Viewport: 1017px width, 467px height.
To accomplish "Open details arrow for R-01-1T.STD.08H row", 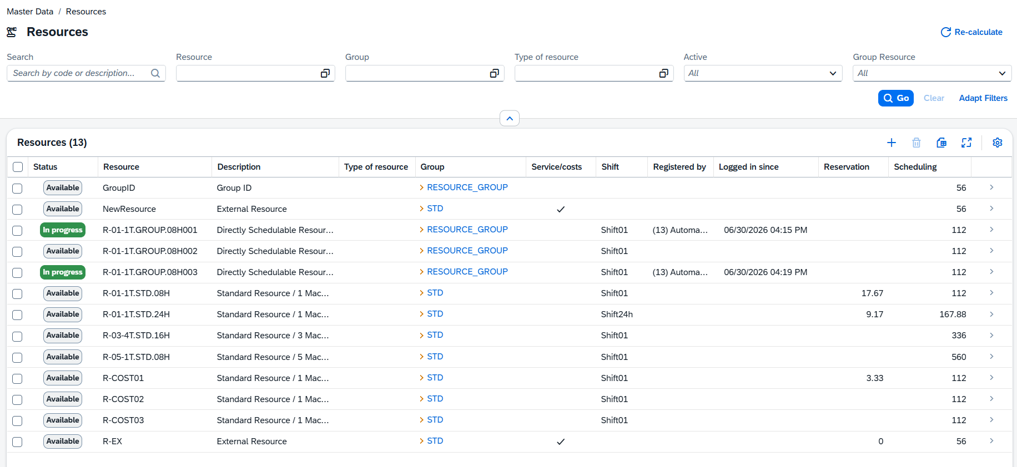I will click(x=991, y=293).
